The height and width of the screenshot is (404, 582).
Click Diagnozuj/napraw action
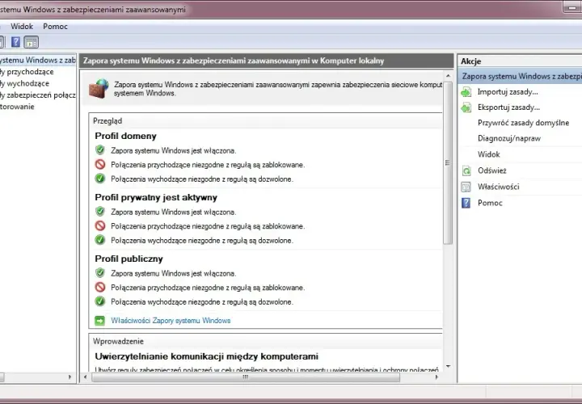[509, 138]
